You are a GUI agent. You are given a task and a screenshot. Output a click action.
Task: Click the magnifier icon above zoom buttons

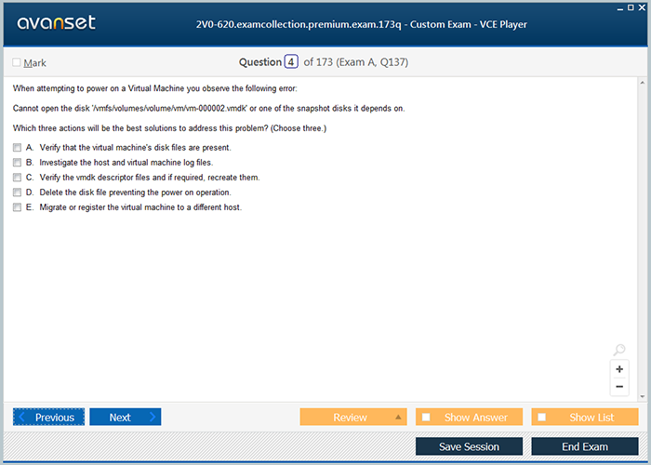pyautogui.click(x=619, y=351)
